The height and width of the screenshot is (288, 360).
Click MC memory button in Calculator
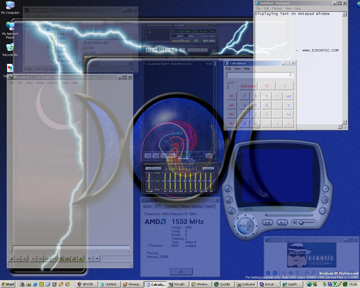232,96
